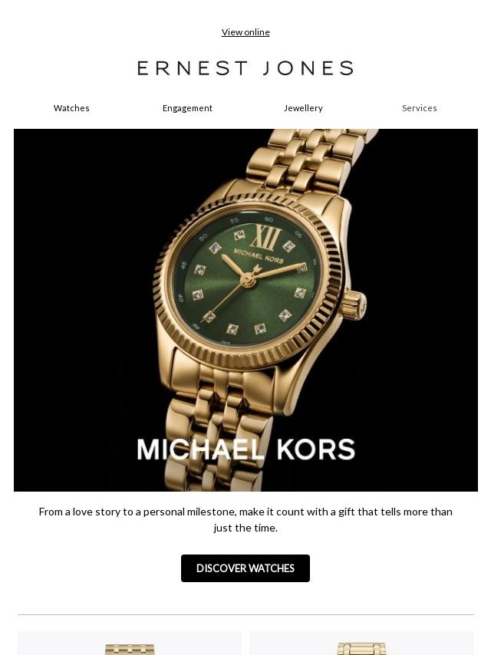
Task: Click the DISCOVER WATCHES button
Action: 245,568
